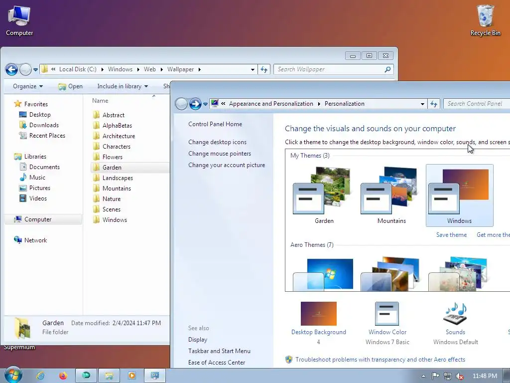Open the recent pages arrow in Explorer
Image resolution: width=510 pixels, height=383 pixels.
click(x=35, y=70)
